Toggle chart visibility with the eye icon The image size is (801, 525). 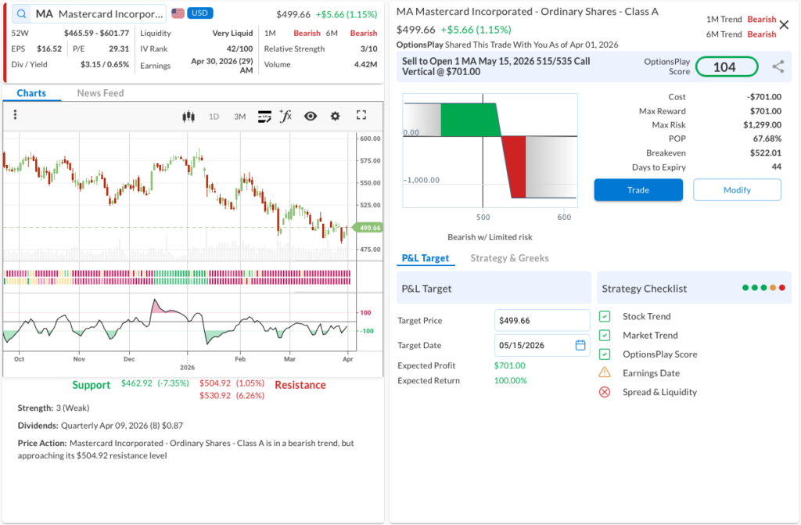point(311,116)
